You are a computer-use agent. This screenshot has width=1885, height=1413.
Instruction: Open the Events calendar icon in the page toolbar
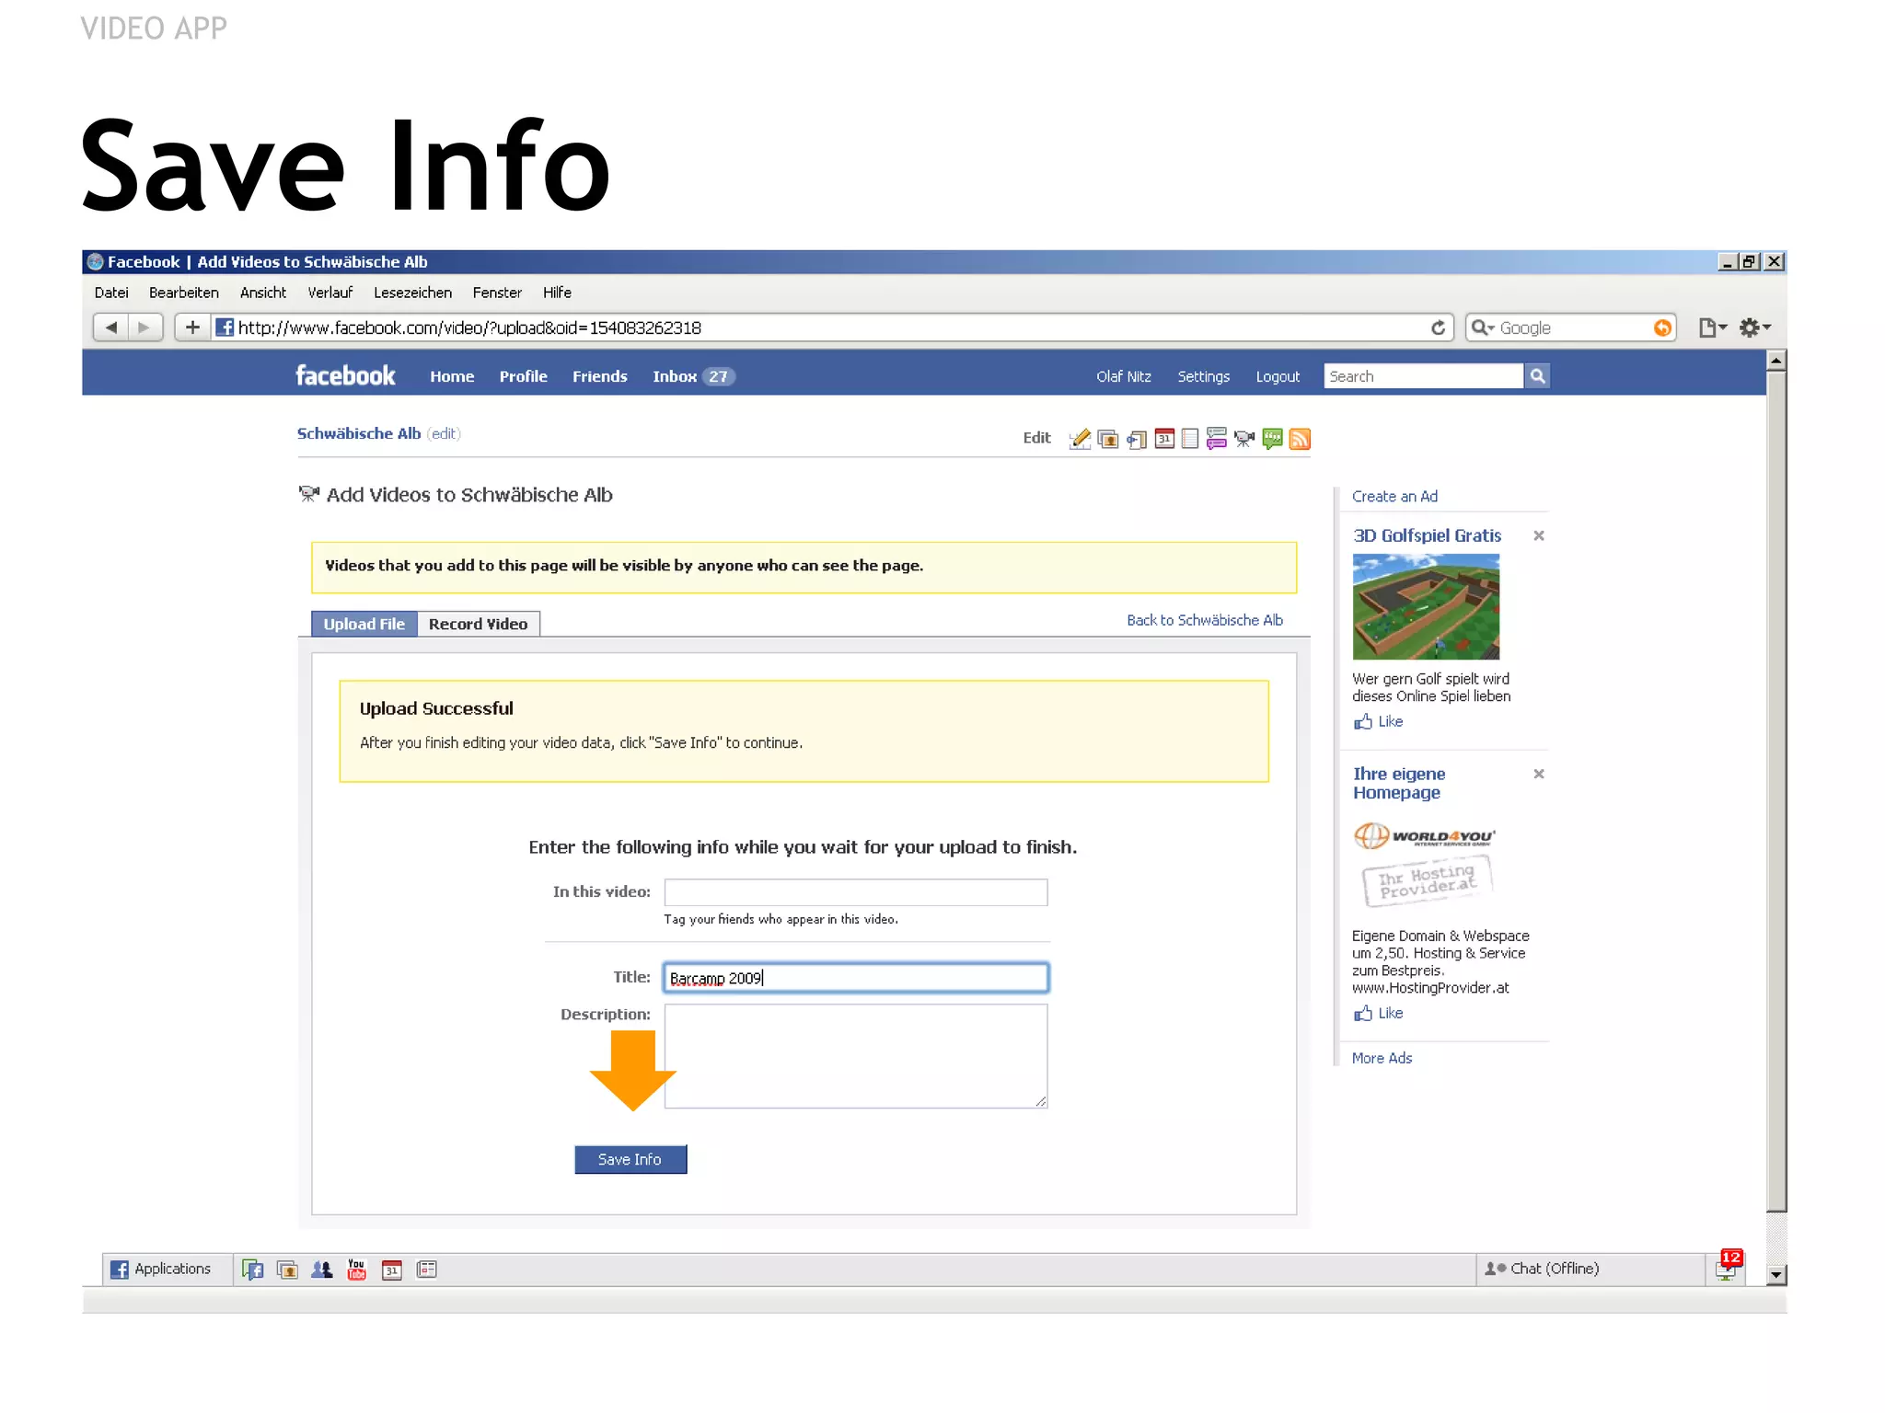pyautogui.click(x=1164, y=439)
